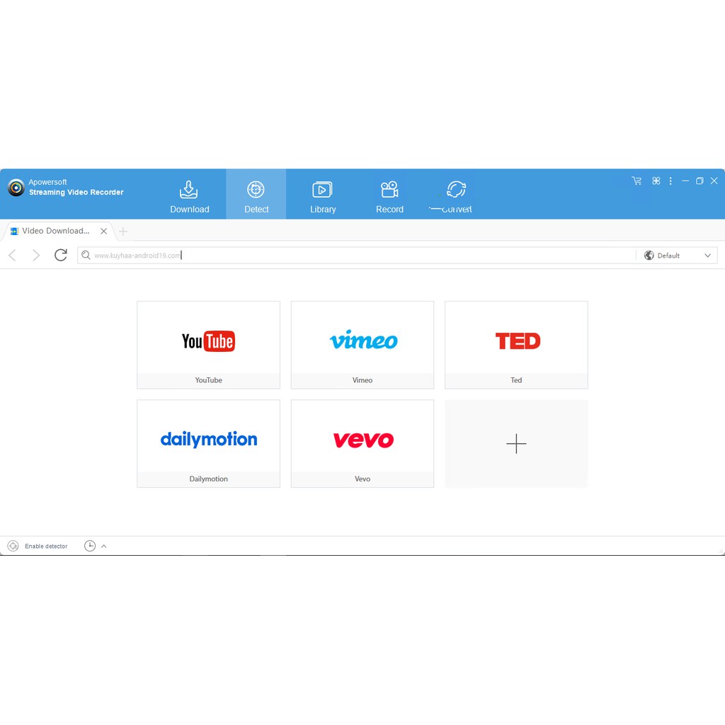Open the Record section
The image size is (725, 725).
(389, 196)
